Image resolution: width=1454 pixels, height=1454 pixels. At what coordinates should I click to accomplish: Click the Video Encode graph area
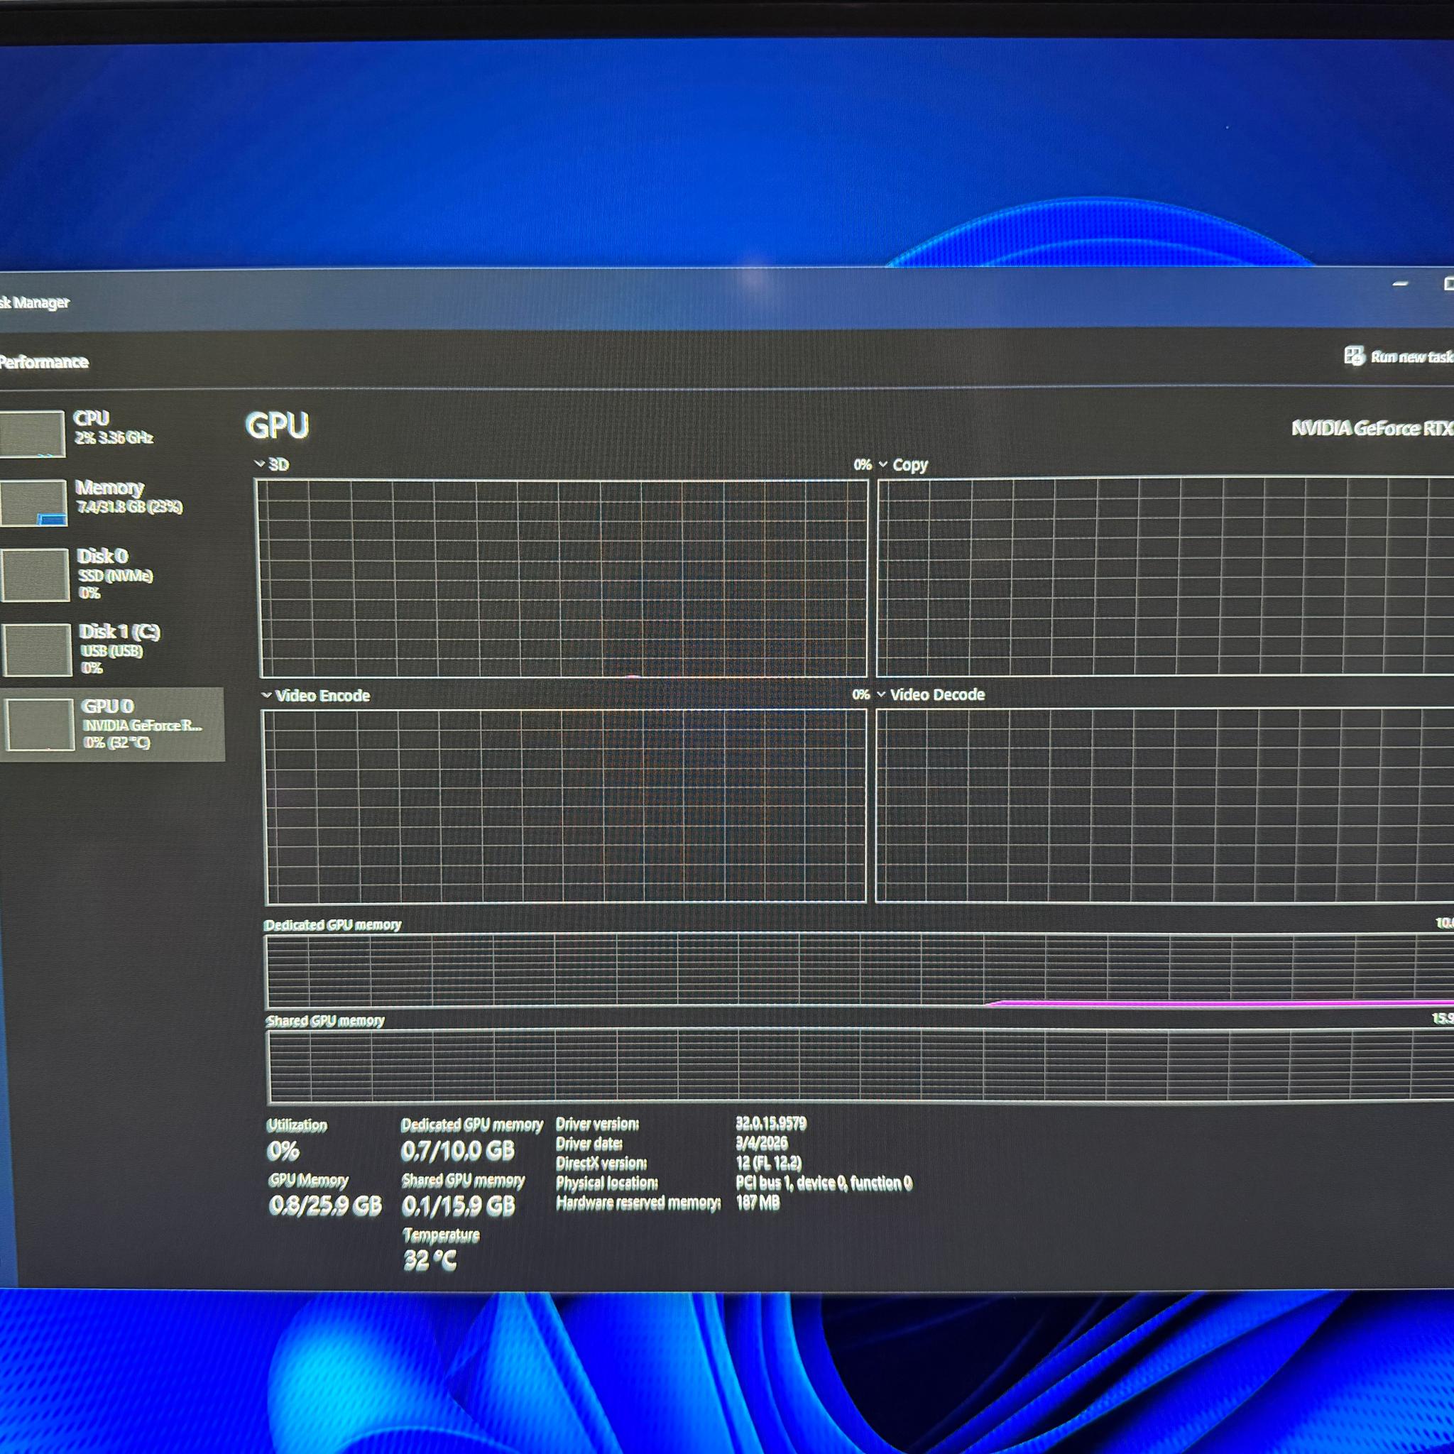point(564,806)
